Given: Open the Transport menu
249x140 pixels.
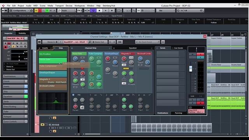Looking at the screenshot, I should click(x=59, y=5).
